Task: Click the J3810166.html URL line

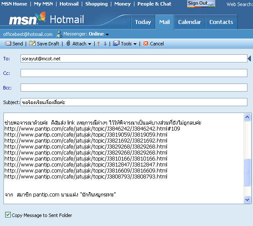Action: pos(86,158)
